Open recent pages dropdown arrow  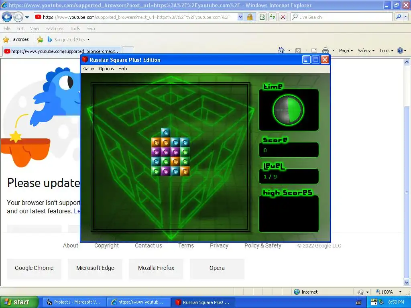[27, 17]
